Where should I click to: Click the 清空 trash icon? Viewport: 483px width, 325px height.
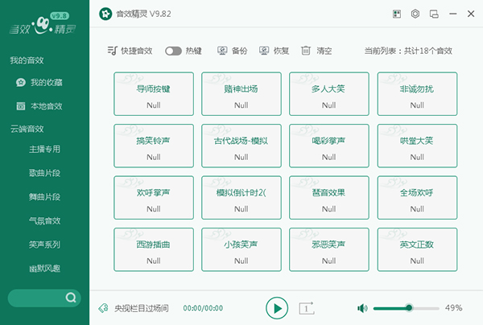pyautogui.click(x=306, y=51)
